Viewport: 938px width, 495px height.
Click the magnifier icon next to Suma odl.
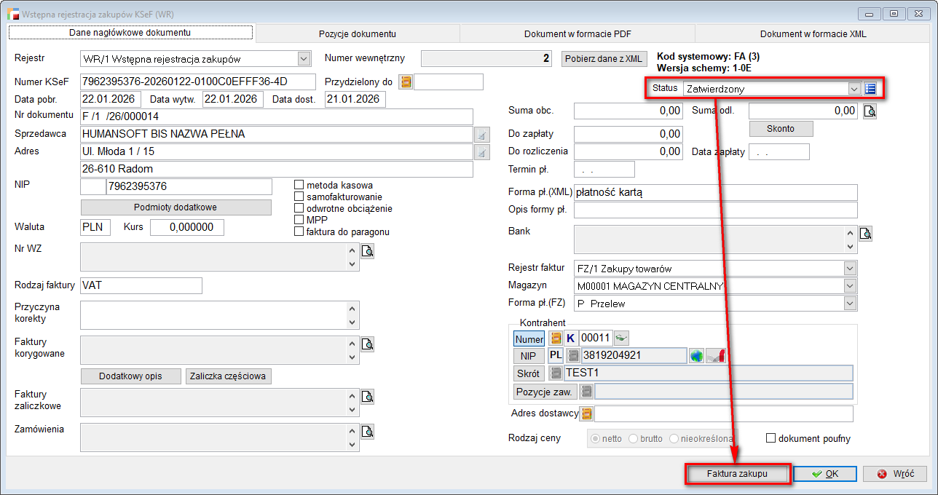tap(870, 111)
